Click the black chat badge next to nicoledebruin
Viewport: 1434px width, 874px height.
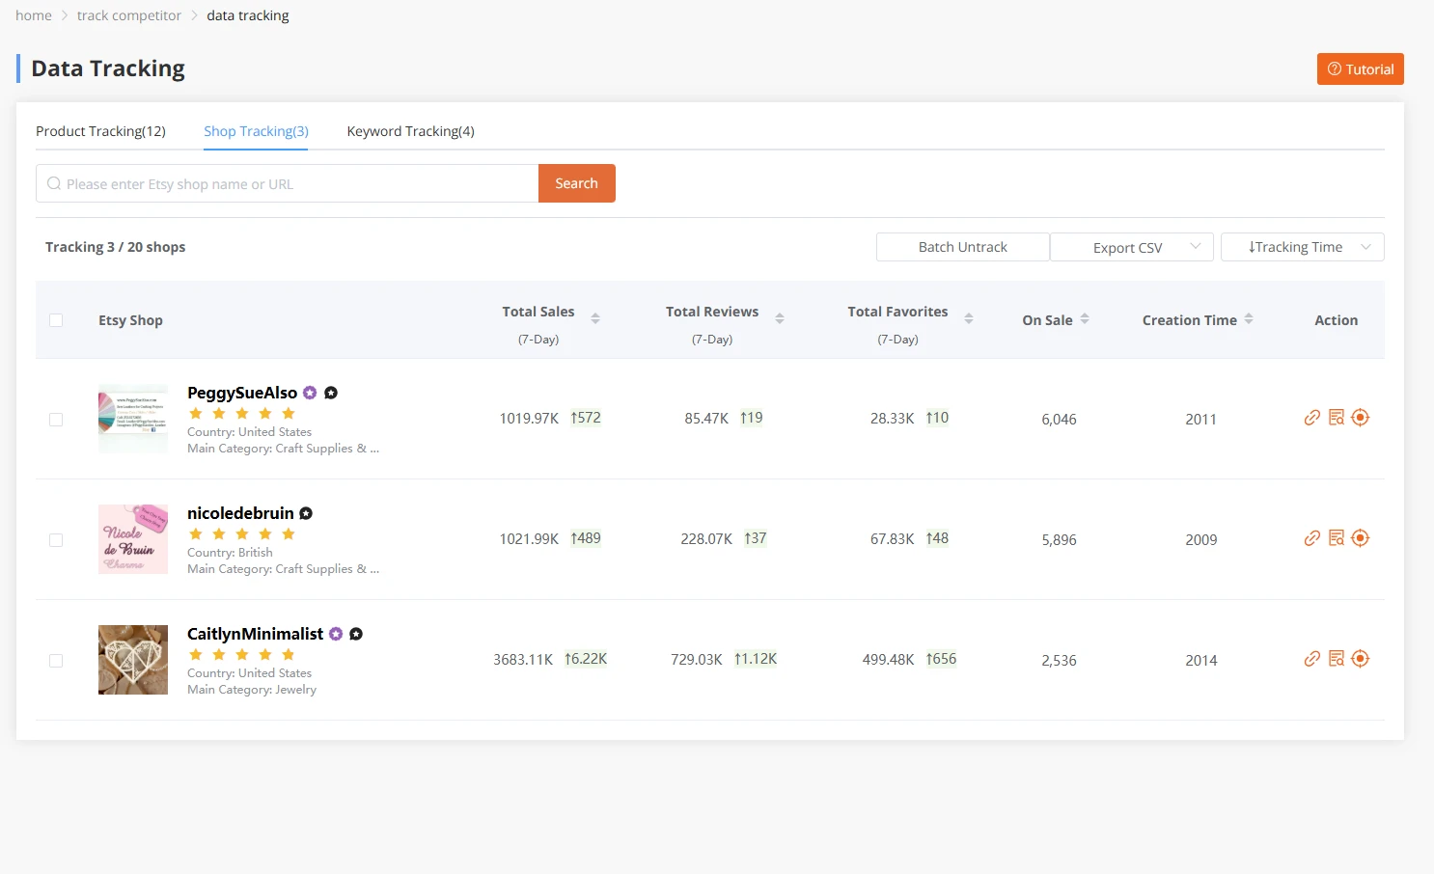click(x=306, y=512)
